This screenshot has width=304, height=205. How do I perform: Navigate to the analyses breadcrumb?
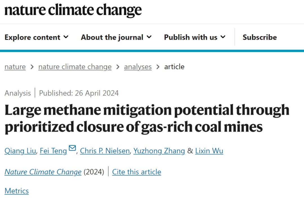click(x=138, y=67)
